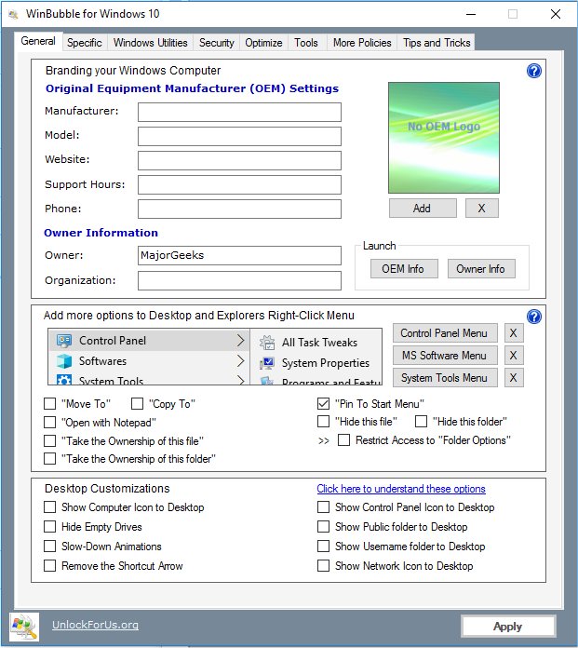
Task: Click Add to add an OEM logo
Action: 423,208
